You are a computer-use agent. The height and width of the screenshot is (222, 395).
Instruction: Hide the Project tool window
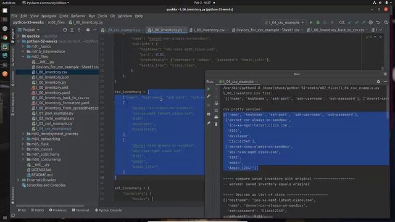pyautogui.click(x=95, y=30)
